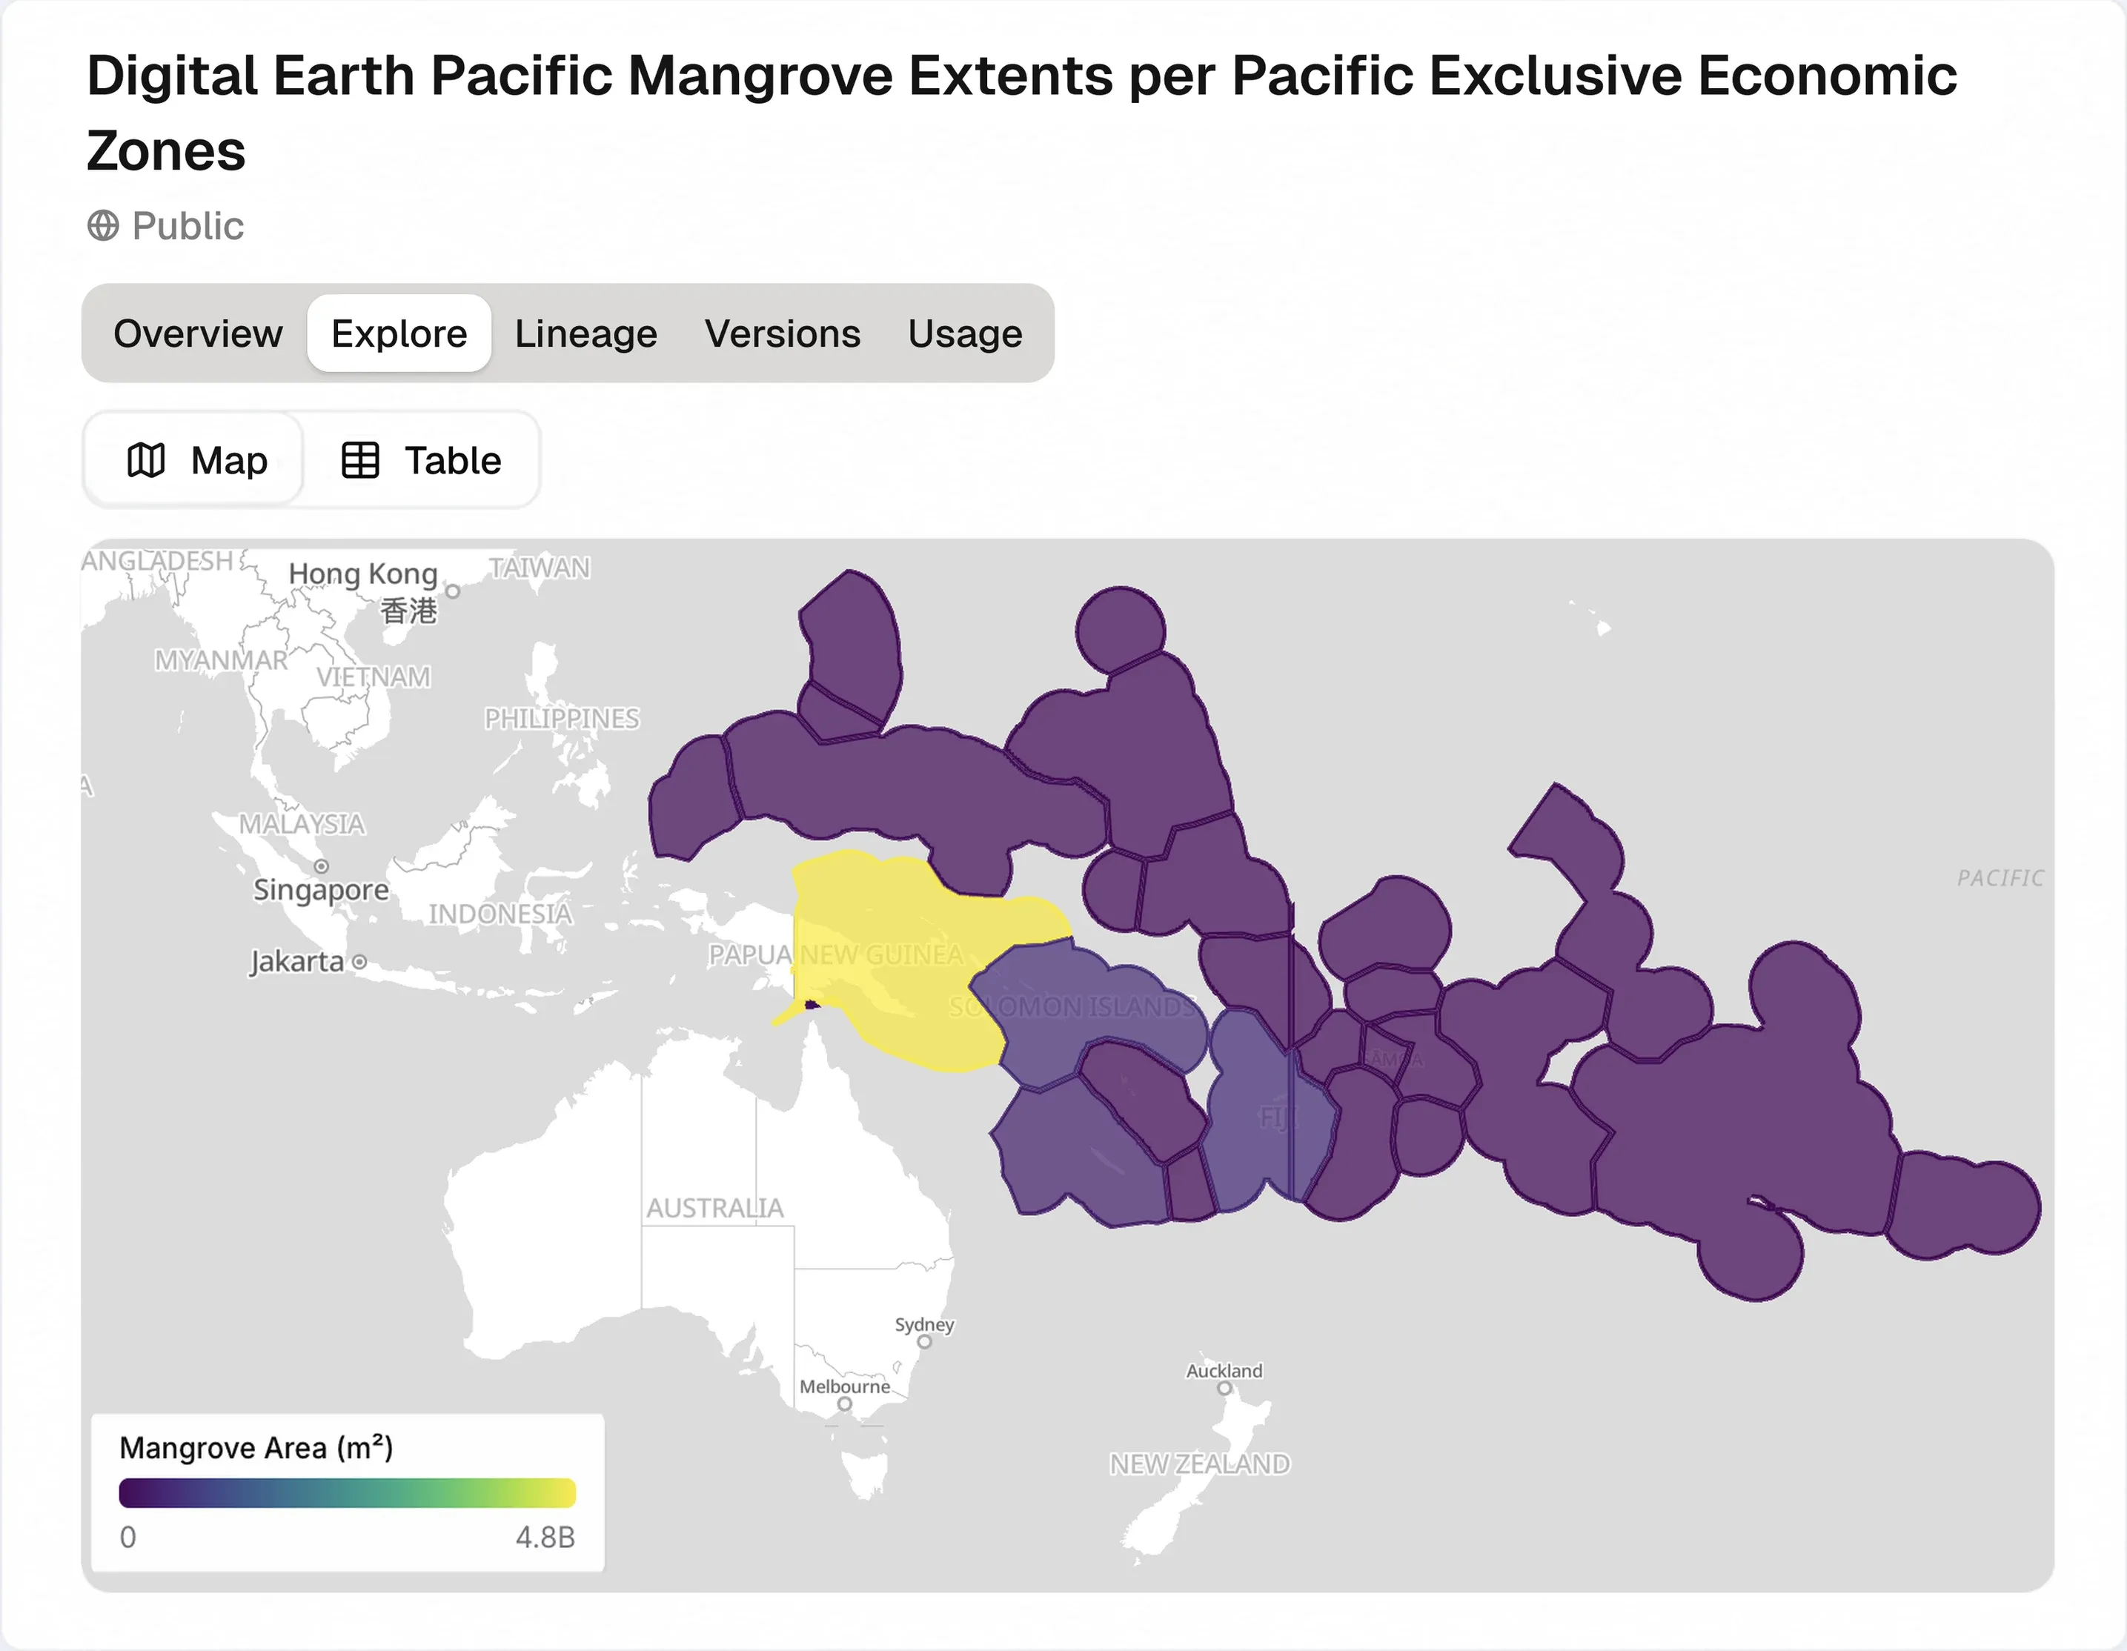Click the Jakarta city label
The image size is (2127, 1651).
pos(297,961)
